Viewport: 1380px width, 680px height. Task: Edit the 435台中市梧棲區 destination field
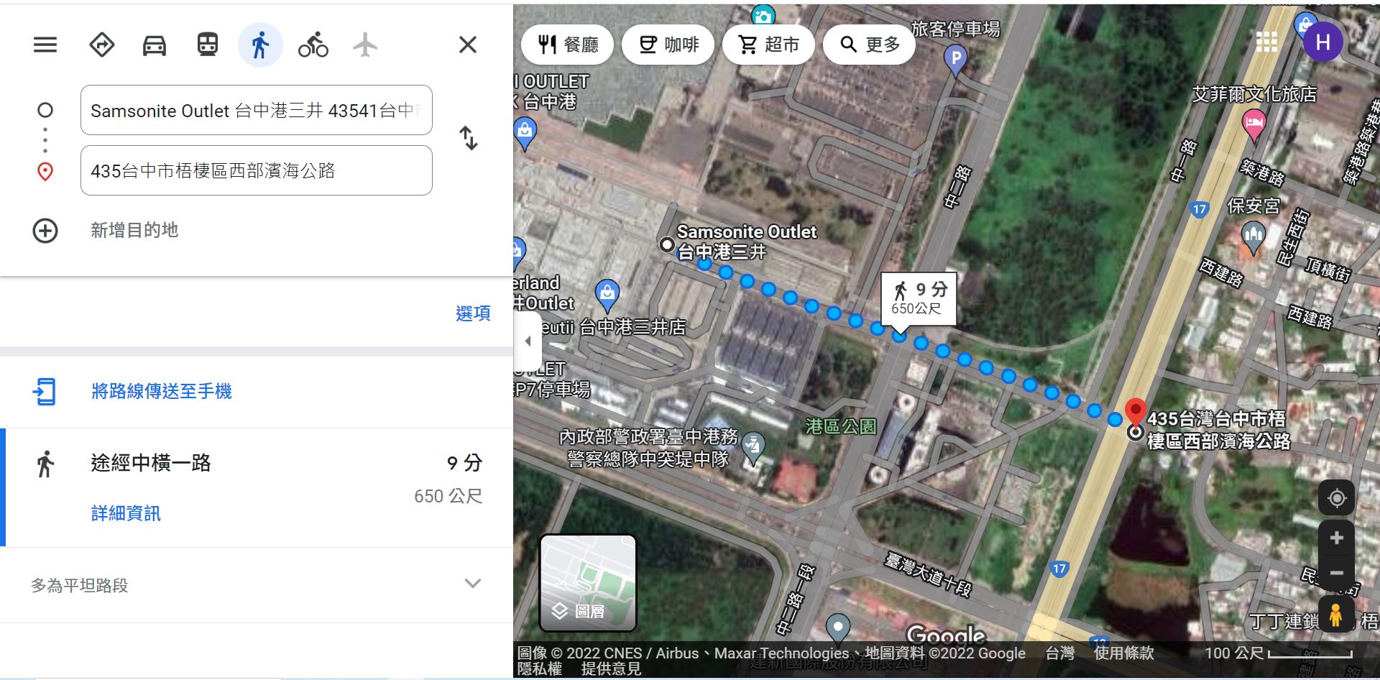click(257, 170)
